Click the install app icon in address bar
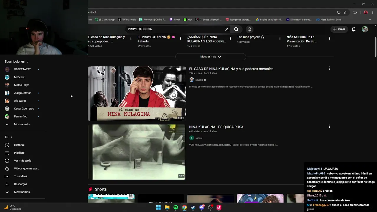 point(339,12)
